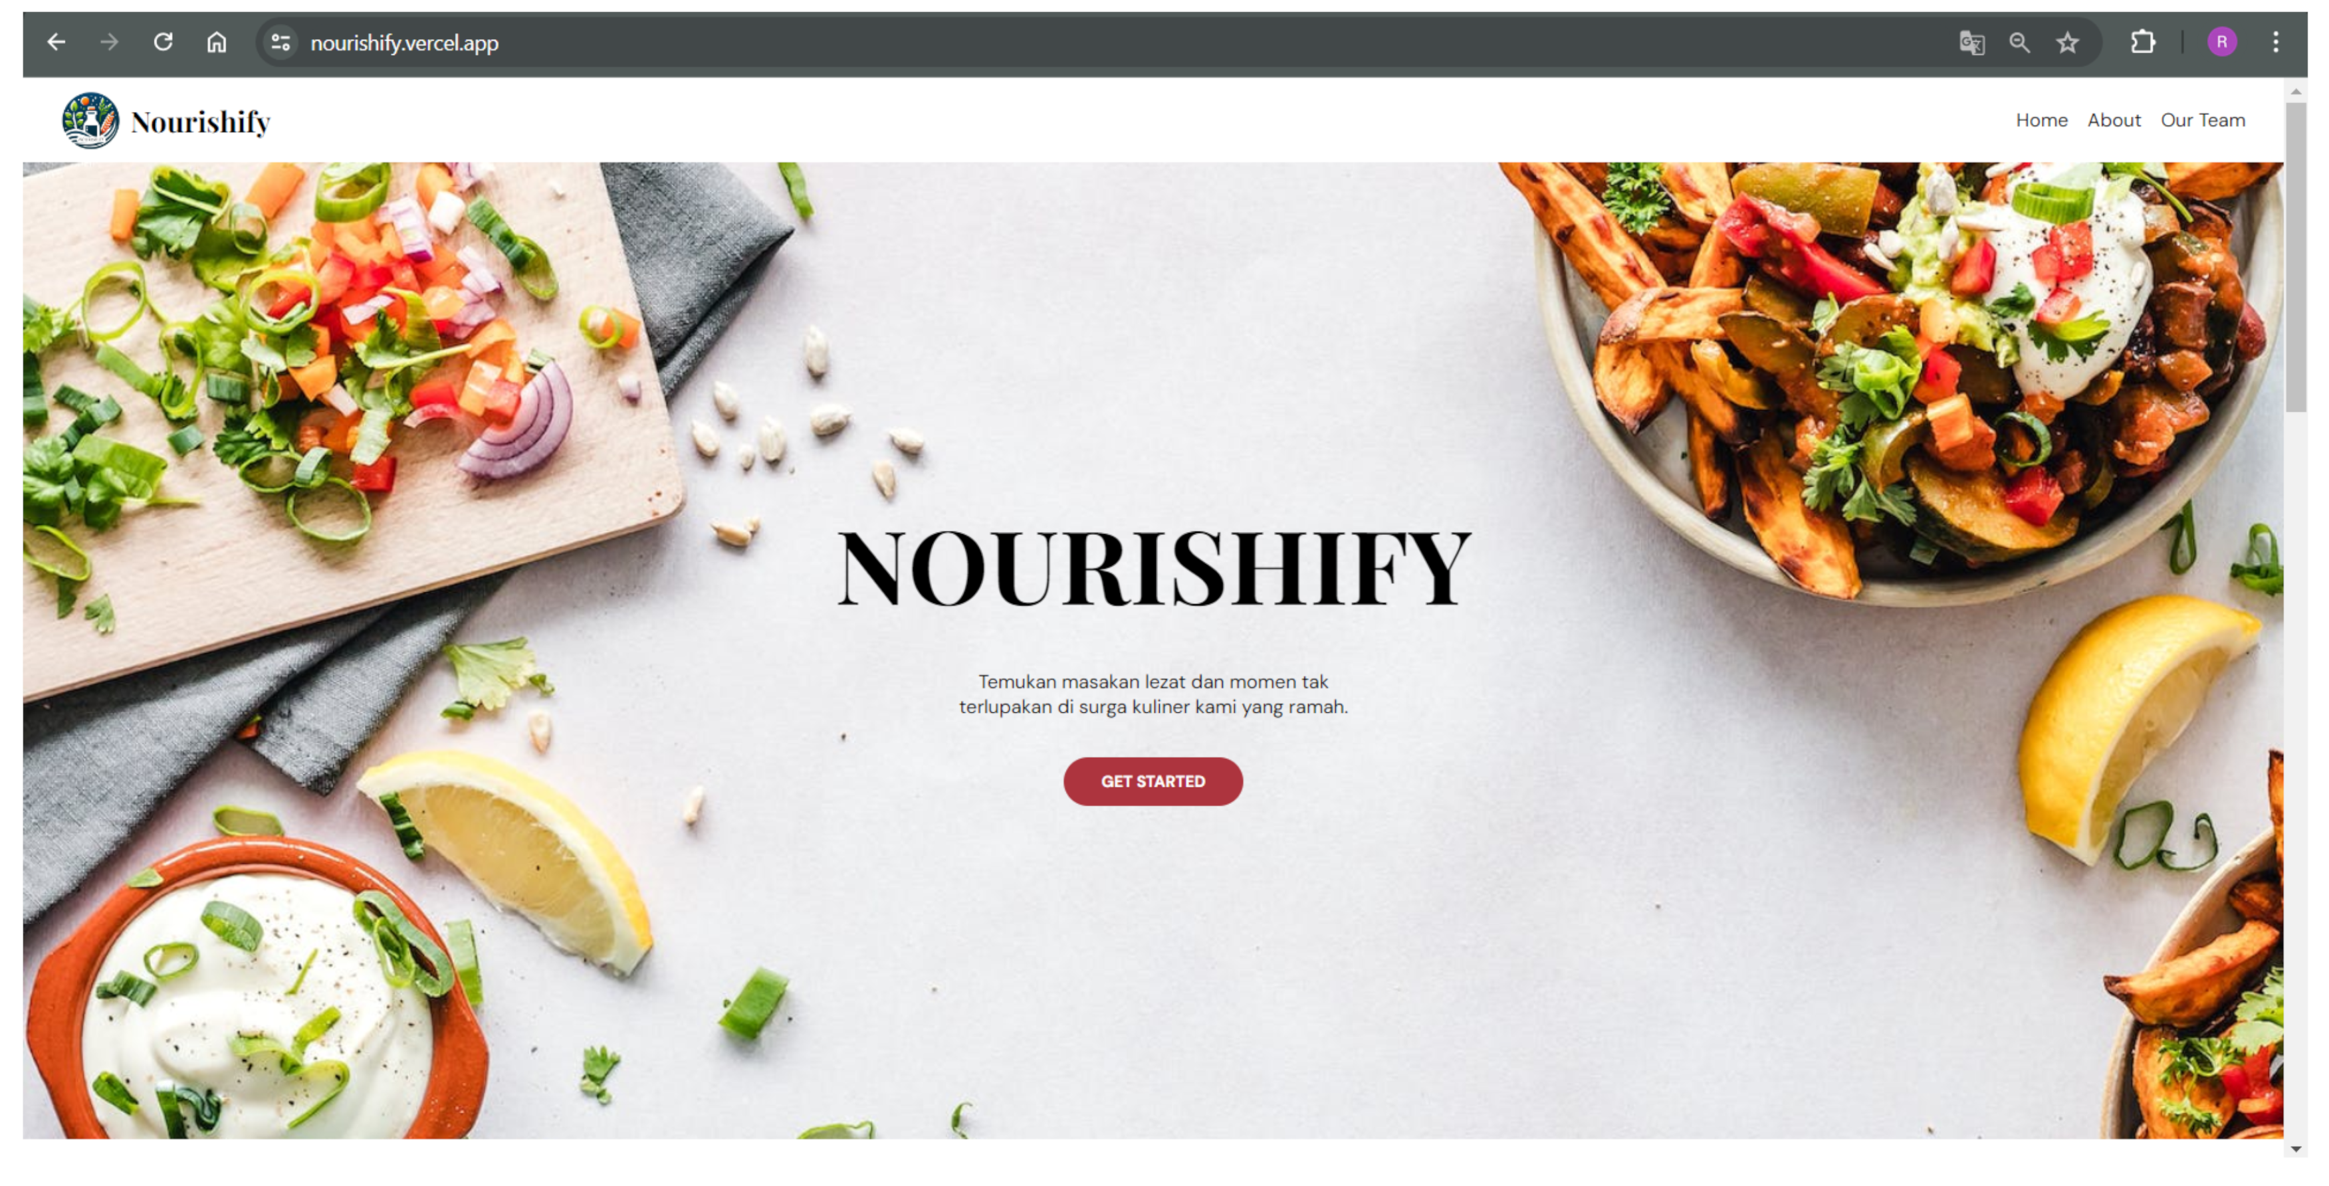
Task: Click the scrollbar up arrow
Action: pyautogui.click(x=2294, y=92)
